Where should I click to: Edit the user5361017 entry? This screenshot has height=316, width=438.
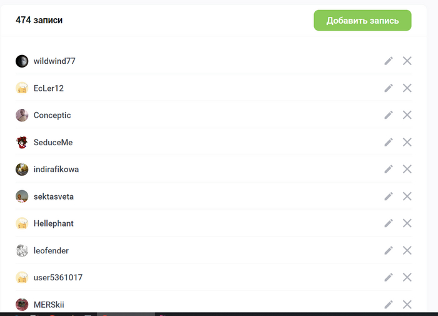click(x=389, y=277)
